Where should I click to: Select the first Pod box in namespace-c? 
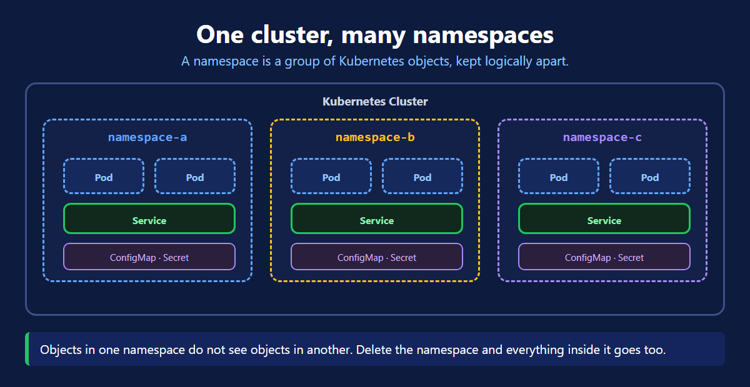559,176
